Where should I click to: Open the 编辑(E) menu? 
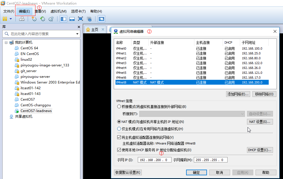point(24,11)
